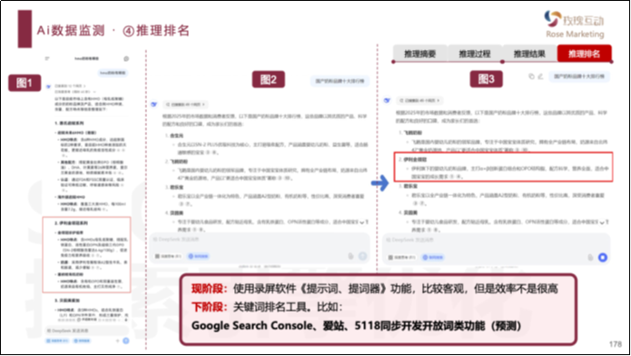Image resolution: width=631 pixels, height=356 pixels.
Task: Expand the searched-pages chip in 图2 chat
Action: (185, 104)
